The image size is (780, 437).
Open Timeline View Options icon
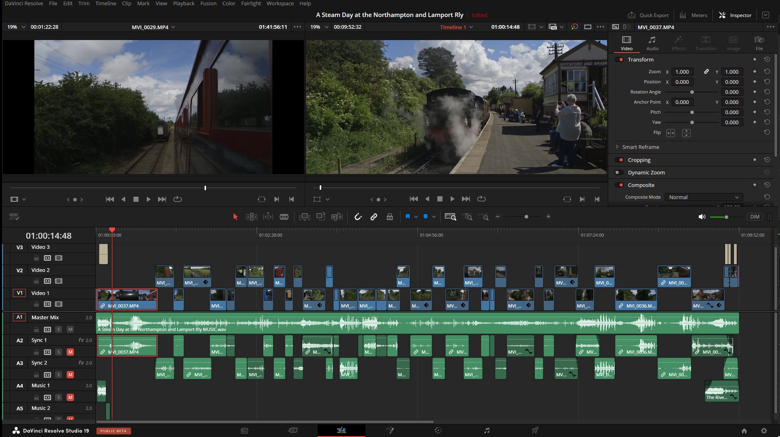pos(14,217)
